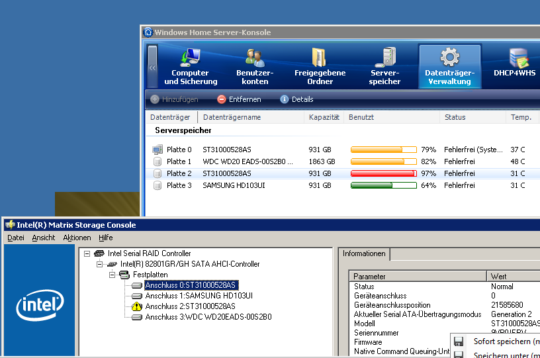Click the tab-strip scroll left arrow
The image size is (540, 358).
click(x=153, y=66)
